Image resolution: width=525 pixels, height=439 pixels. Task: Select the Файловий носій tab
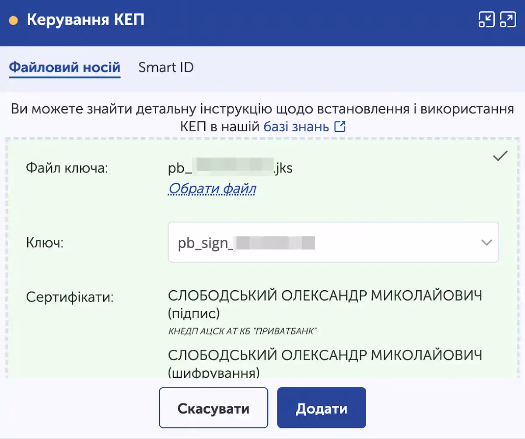65,67
